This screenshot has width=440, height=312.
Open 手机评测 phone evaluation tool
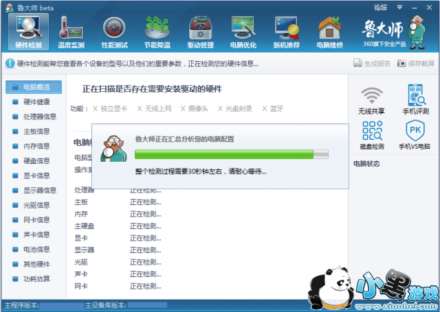[x=416, y=99]
